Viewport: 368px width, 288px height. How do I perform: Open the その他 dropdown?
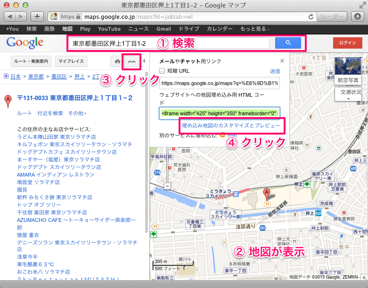point(77,113)
